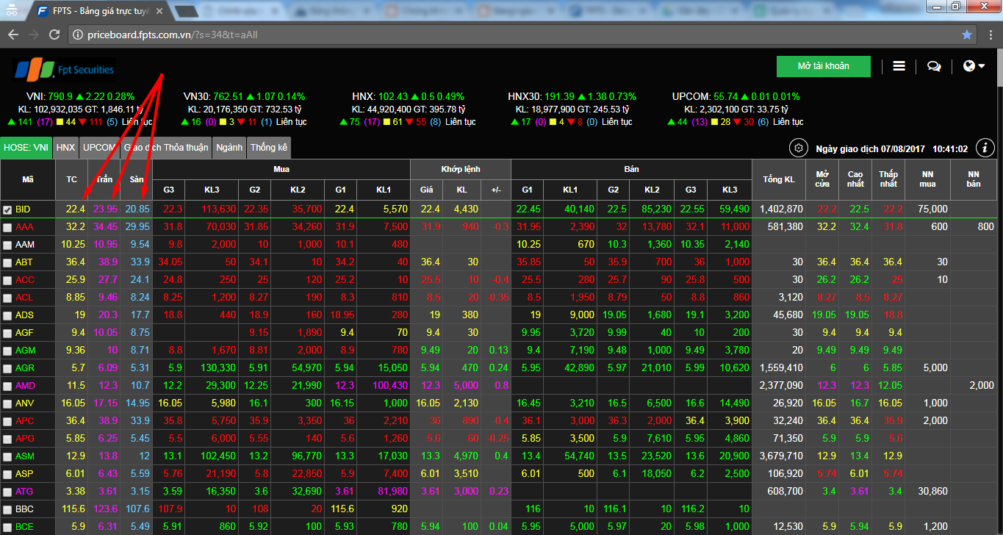Check the ABT stock checkbox
1003x535 pixels.
[7, 263]
